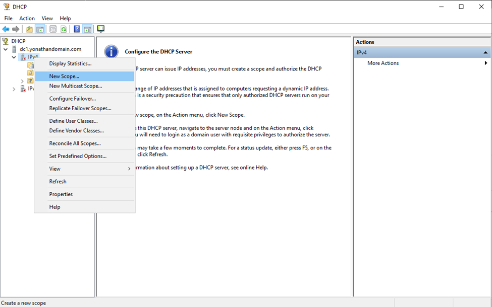Choose Set Predefined Options... from context menu

85,156
